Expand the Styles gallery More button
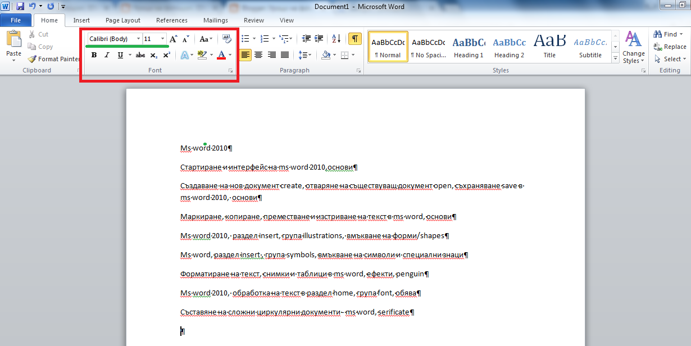This screenshot has width=691, height=346. [x=616, y=58]
